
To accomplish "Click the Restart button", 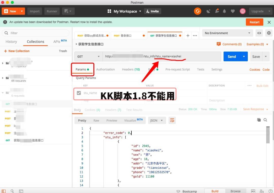I will coord(254,22).
